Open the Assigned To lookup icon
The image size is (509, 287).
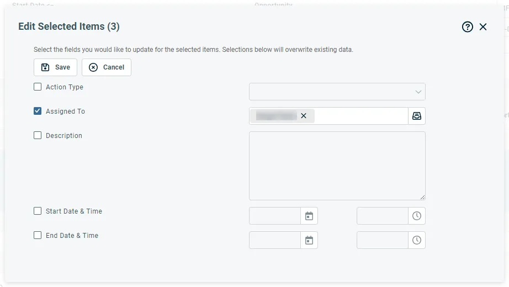tap(417, 116)
